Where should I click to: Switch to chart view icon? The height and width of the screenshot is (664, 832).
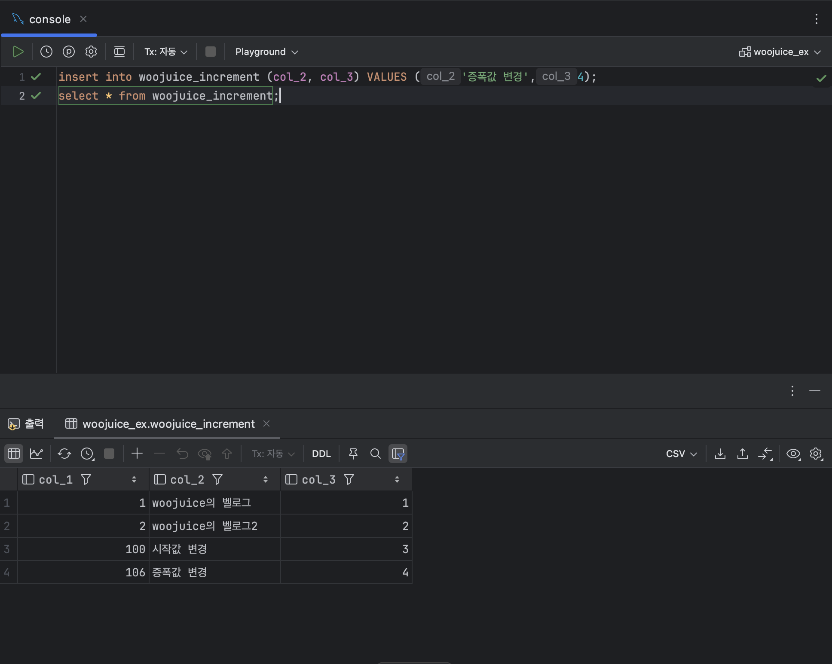pyautogui.click(x=37, y=454)
